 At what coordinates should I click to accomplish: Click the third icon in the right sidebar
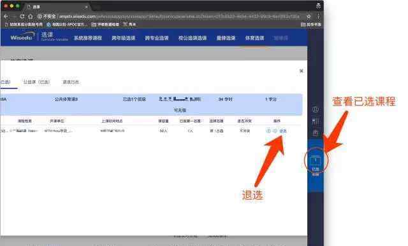(x=316, y=133)
